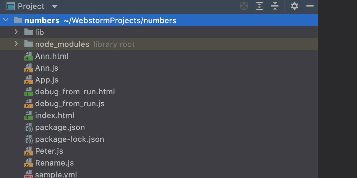Click the Collapse All toolbar icon

(x=275, y=6)
